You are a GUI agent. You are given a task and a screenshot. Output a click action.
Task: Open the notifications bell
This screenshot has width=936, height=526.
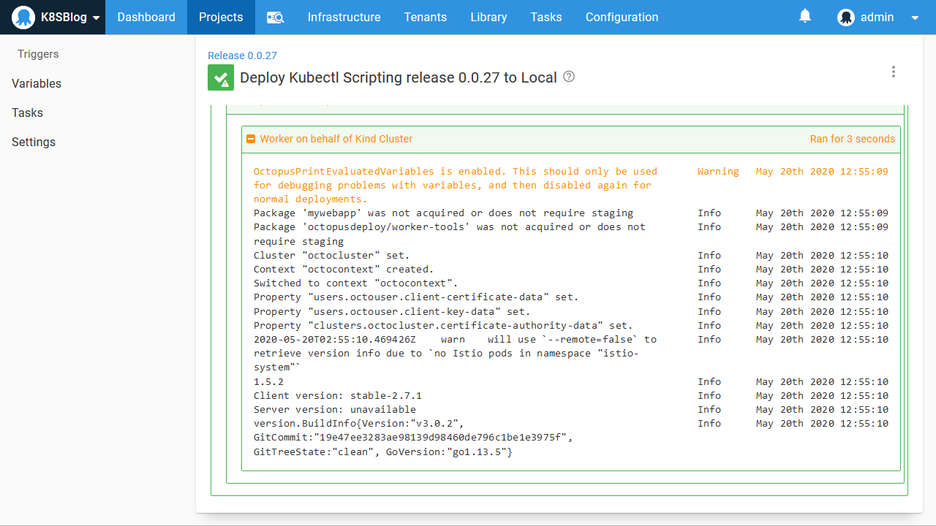pyautogui.click(x=805, y=16)
